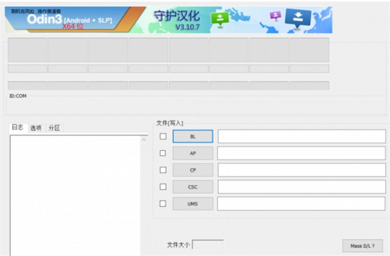Tick the AP file checkbox
The height and width of the screenshot is (256, 390).
click(163, 153)
